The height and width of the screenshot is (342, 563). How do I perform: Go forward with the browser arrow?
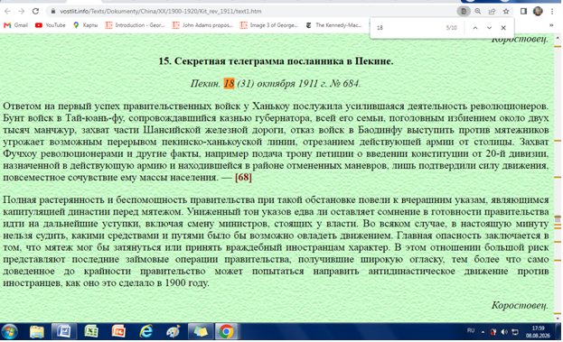[22, 11]
